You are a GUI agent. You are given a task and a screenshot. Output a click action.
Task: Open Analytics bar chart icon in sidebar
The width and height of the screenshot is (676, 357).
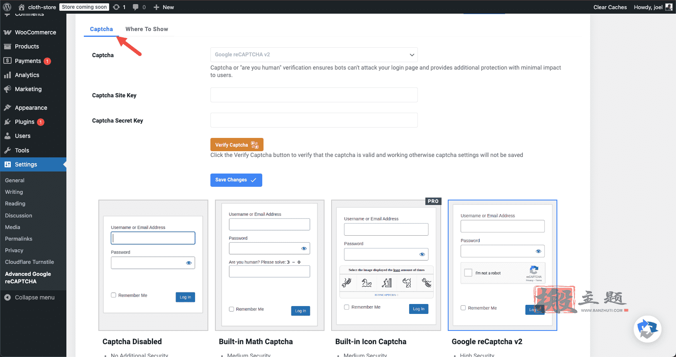(7, 75)
